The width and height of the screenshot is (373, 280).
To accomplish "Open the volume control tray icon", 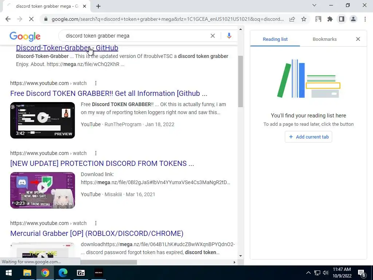I will click(x=326, y=273).
